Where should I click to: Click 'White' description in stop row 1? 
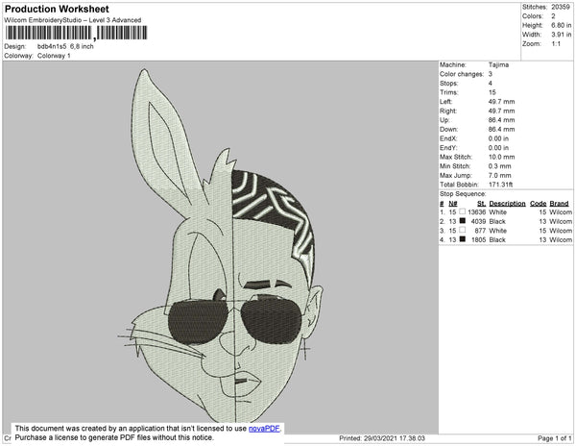(497, 212)
